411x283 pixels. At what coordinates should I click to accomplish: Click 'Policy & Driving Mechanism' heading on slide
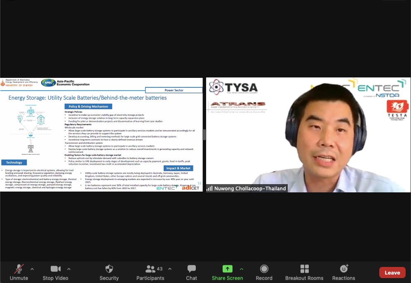[x=88, y=106]
